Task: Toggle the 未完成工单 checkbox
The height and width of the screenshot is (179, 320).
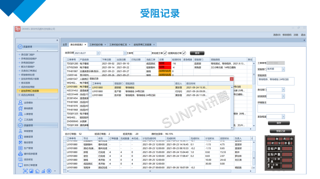Action: tap(165, 53)
